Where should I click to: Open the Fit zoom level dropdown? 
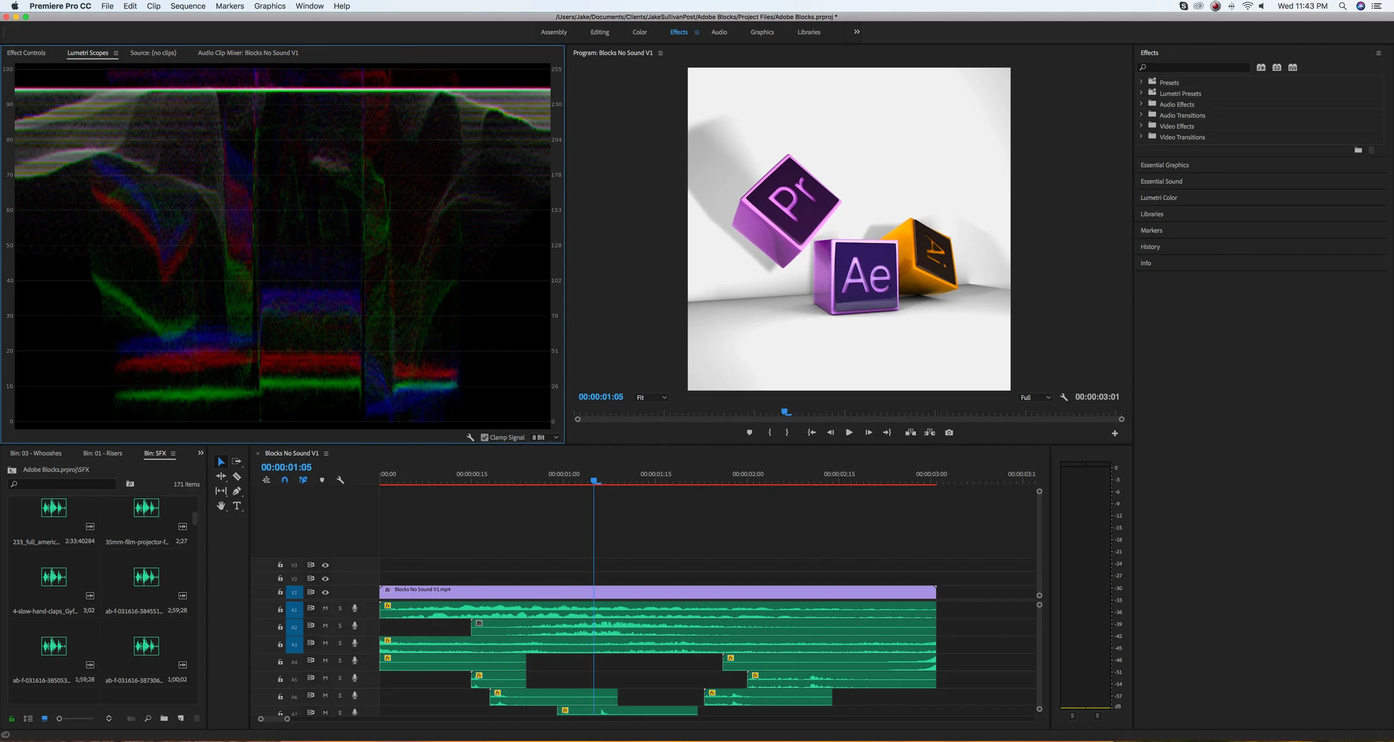click(651, 398)
